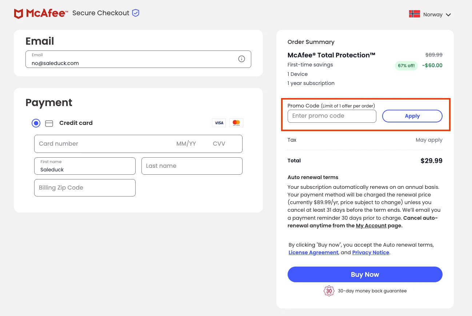This screenshot has height=316, width=472.
Task: Expand the country selector chevron arrow
Action: (x=448, y=15)
